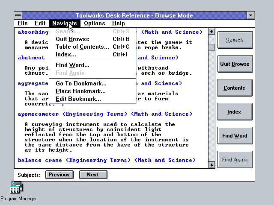The height and width of the screenshot is (205, 274).
Task: Click the Index side button
Action: 235,112
